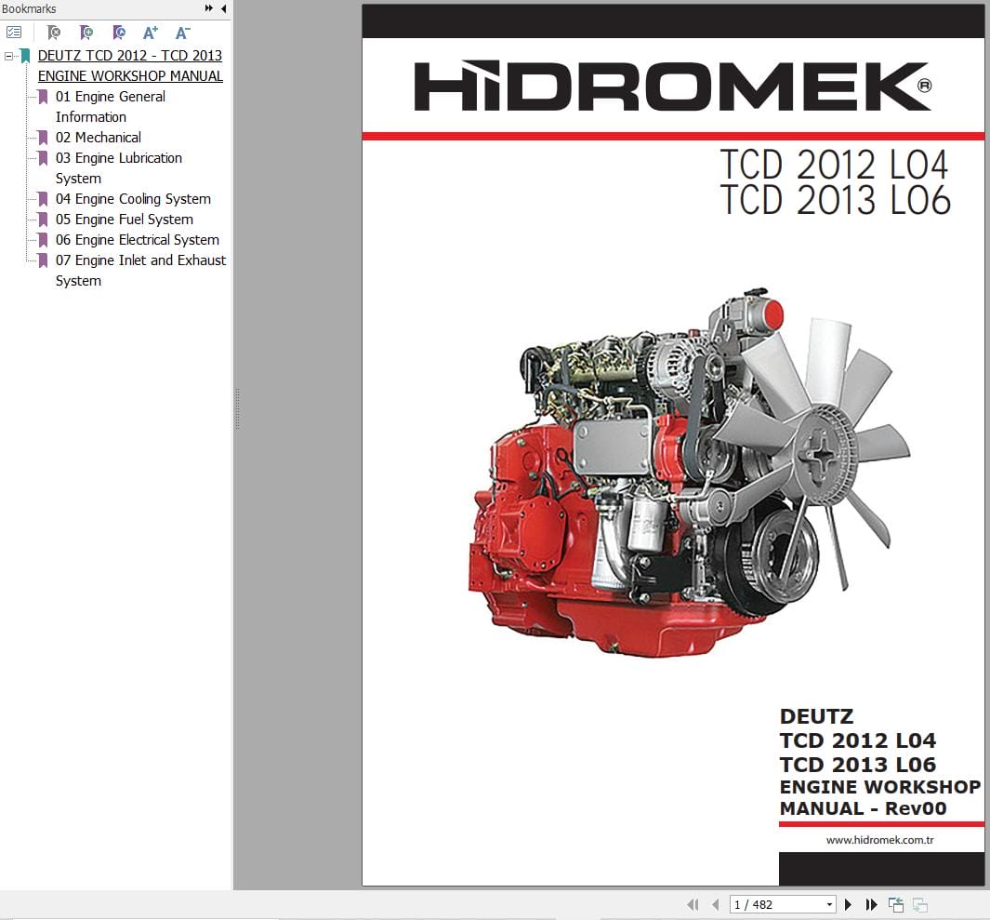Go back one page with previous arrow
Viewport: 990px width, 920px height.
(715, 903)
